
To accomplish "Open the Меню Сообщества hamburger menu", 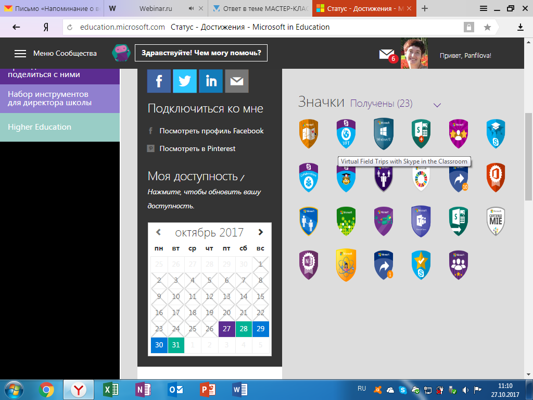I will pos(20,54).
